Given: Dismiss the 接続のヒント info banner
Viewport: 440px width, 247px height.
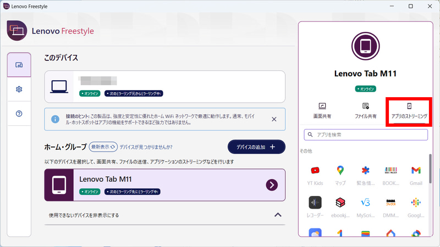Looking at the screenshot, I should 274,119.
